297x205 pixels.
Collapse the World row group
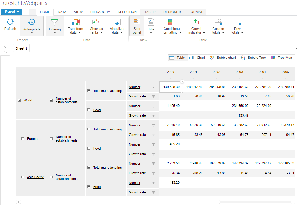pyautogui.click(x=19, y=100)
